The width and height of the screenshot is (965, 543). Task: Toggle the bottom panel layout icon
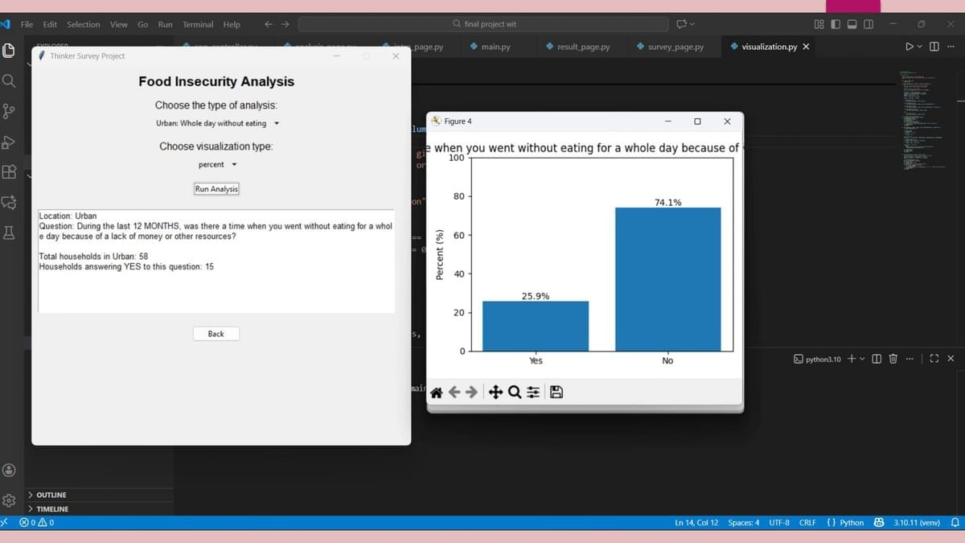pos(852,24)
